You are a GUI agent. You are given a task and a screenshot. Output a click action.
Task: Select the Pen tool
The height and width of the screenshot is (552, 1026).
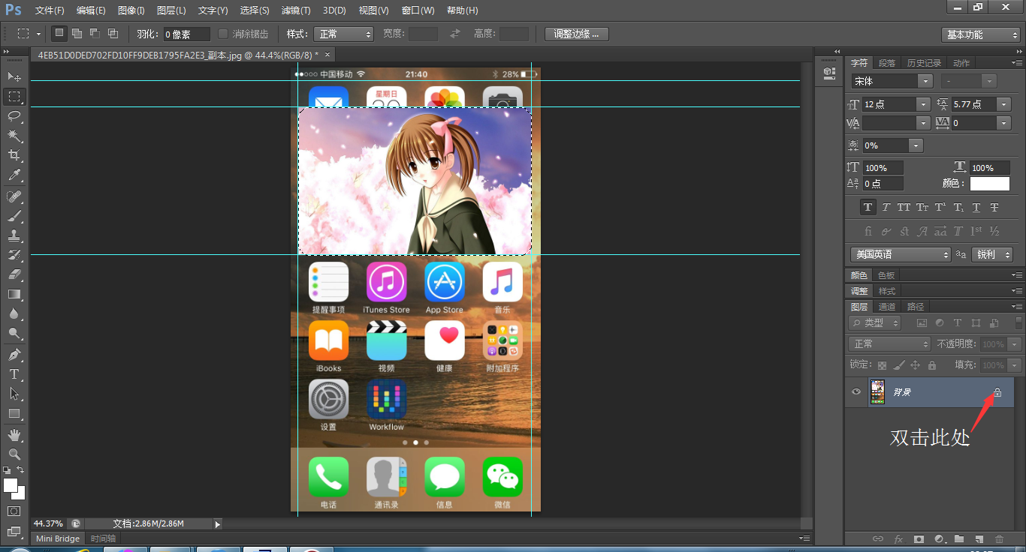(x=14, y=355)
